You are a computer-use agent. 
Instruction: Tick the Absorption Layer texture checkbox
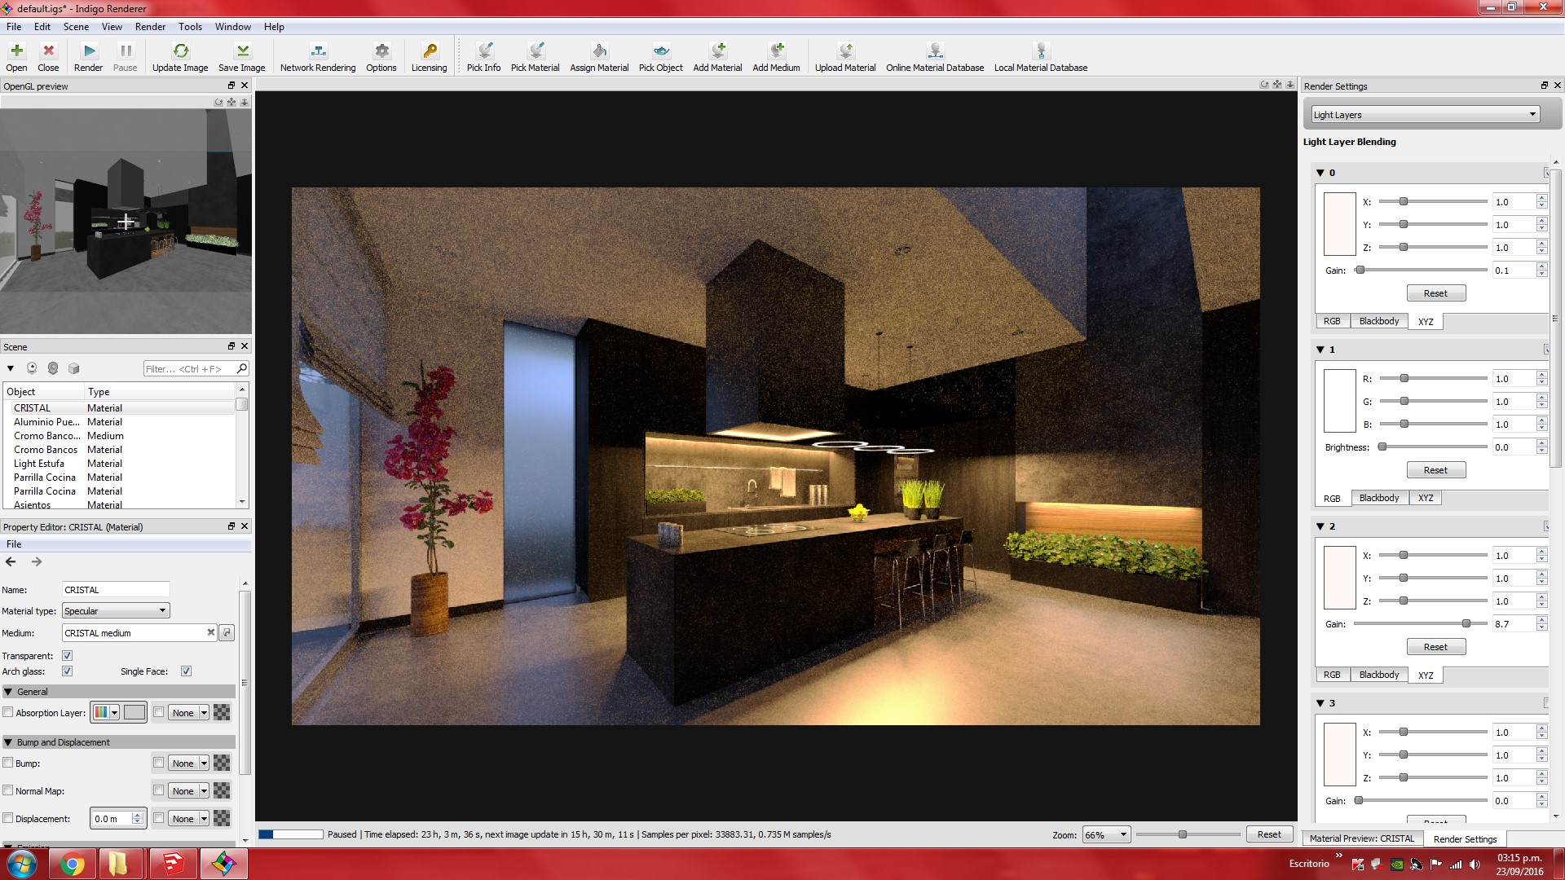(159, 712)
